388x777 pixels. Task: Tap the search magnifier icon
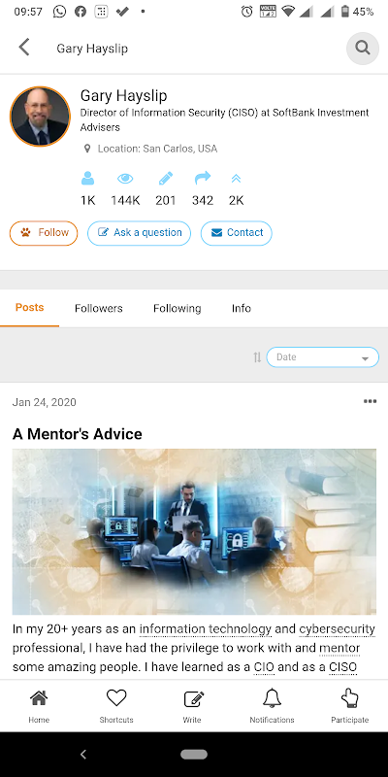click(362, 48)
